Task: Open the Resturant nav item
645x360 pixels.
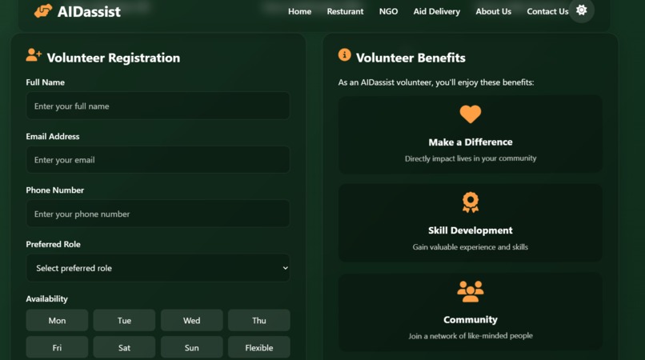Action: 345,11
